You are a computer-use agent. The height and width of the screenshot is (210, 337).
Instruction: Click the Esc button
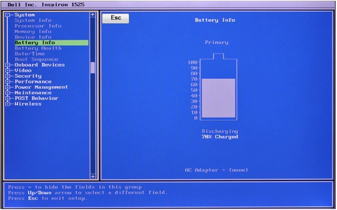(115, 18)
